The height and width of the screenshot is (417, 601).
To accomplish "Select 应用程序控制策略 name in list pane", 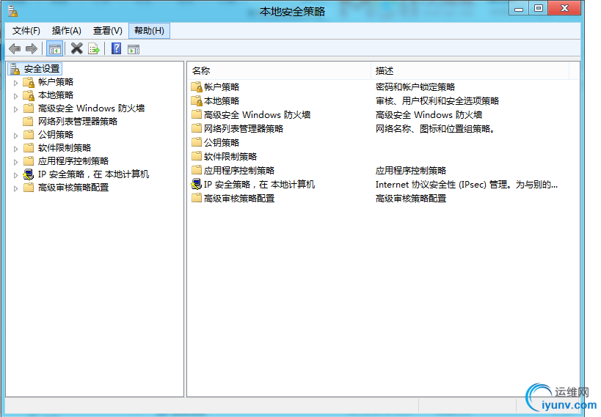I will point(239,171).
